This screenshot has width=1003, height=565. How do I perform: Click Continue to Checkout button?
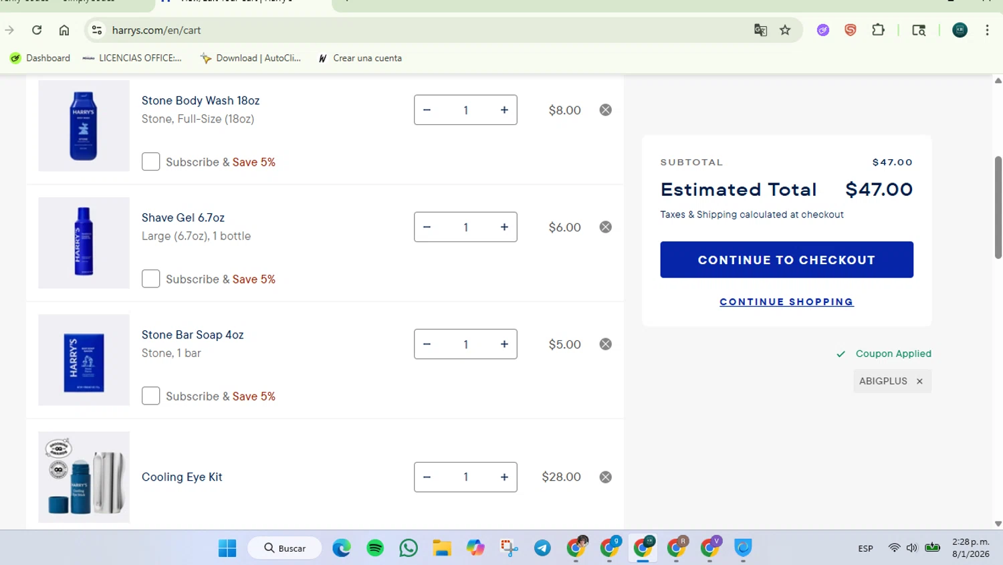coord(786,259)
